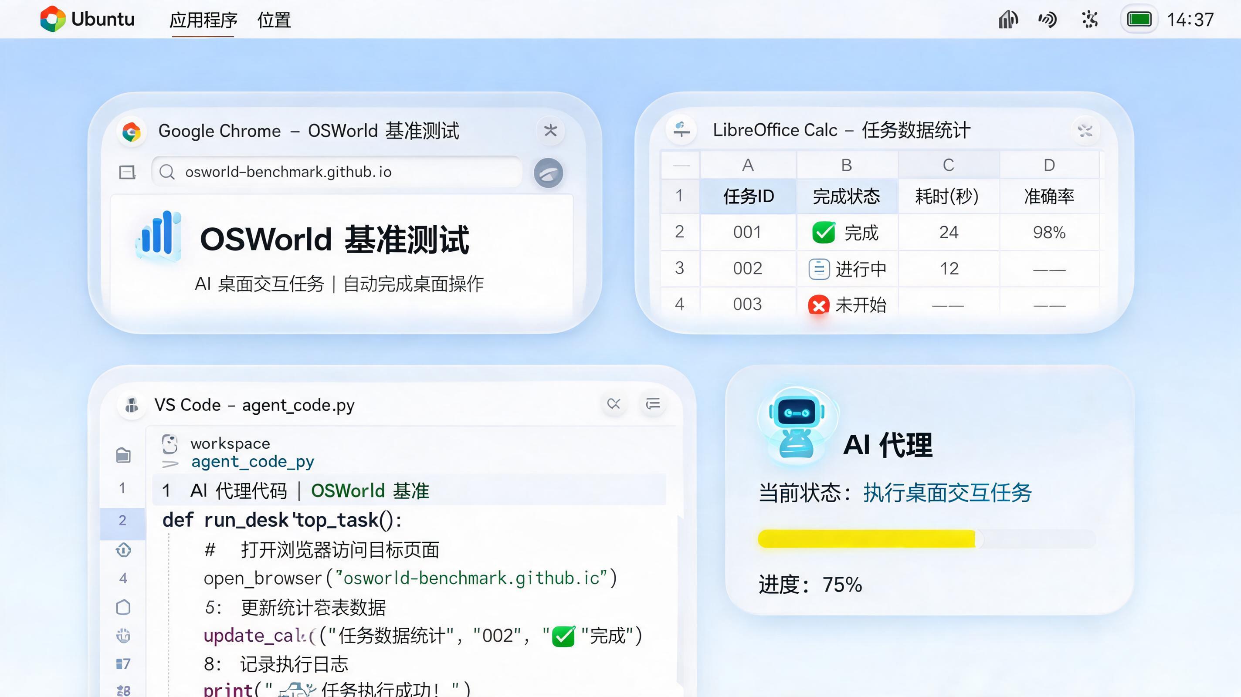Image resolution: width=1241 pixels, height=697 pixels.
Task: Click the round gear-like icon in VS Code sidebar
Action: [x=123, y=636]
